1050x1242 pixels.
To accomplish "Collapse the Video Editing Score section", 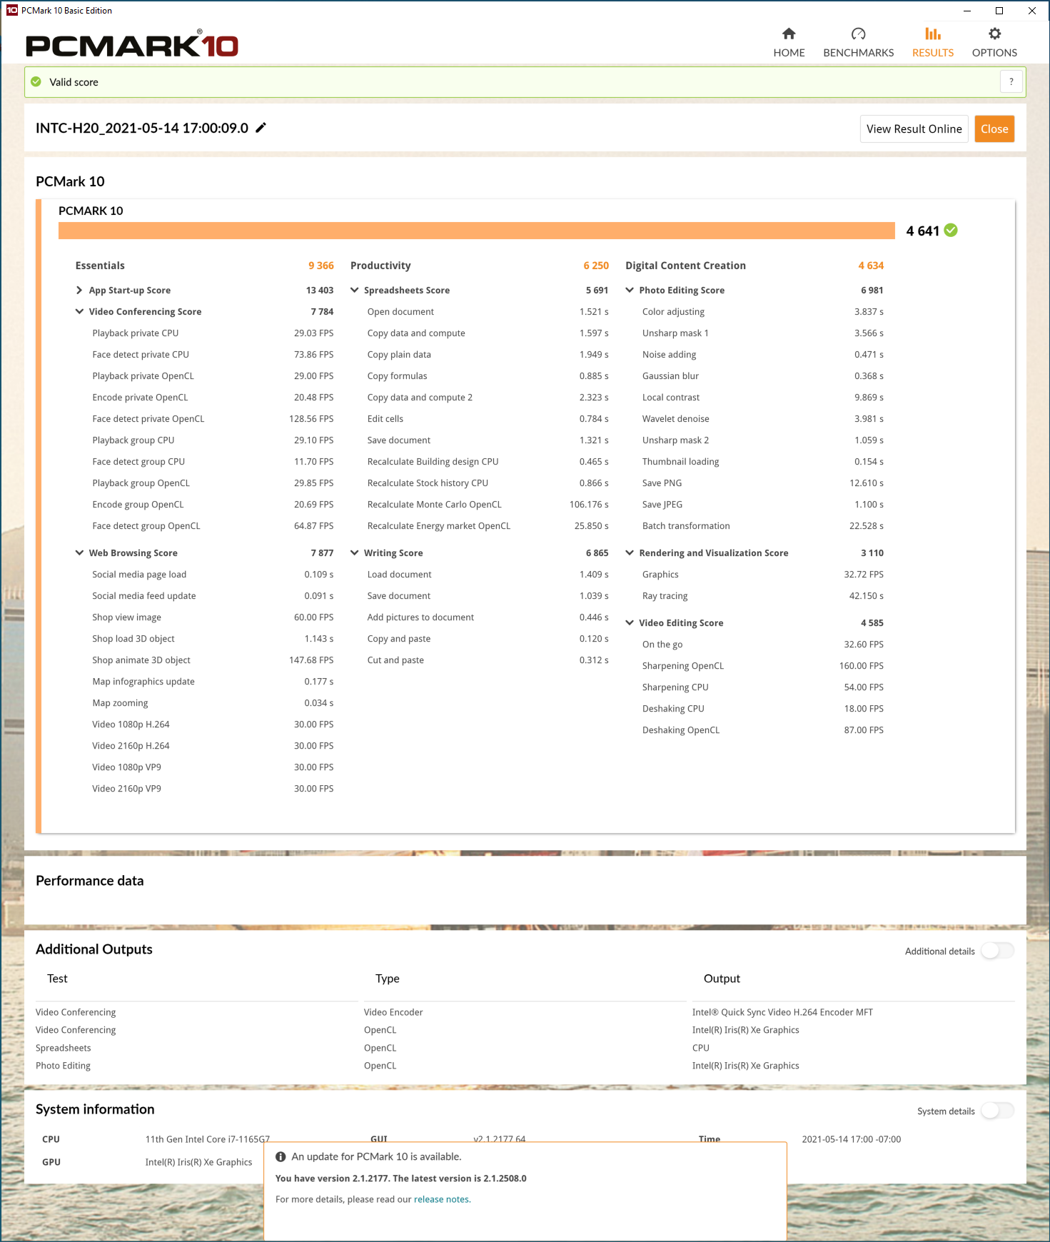I will [630, 623].
